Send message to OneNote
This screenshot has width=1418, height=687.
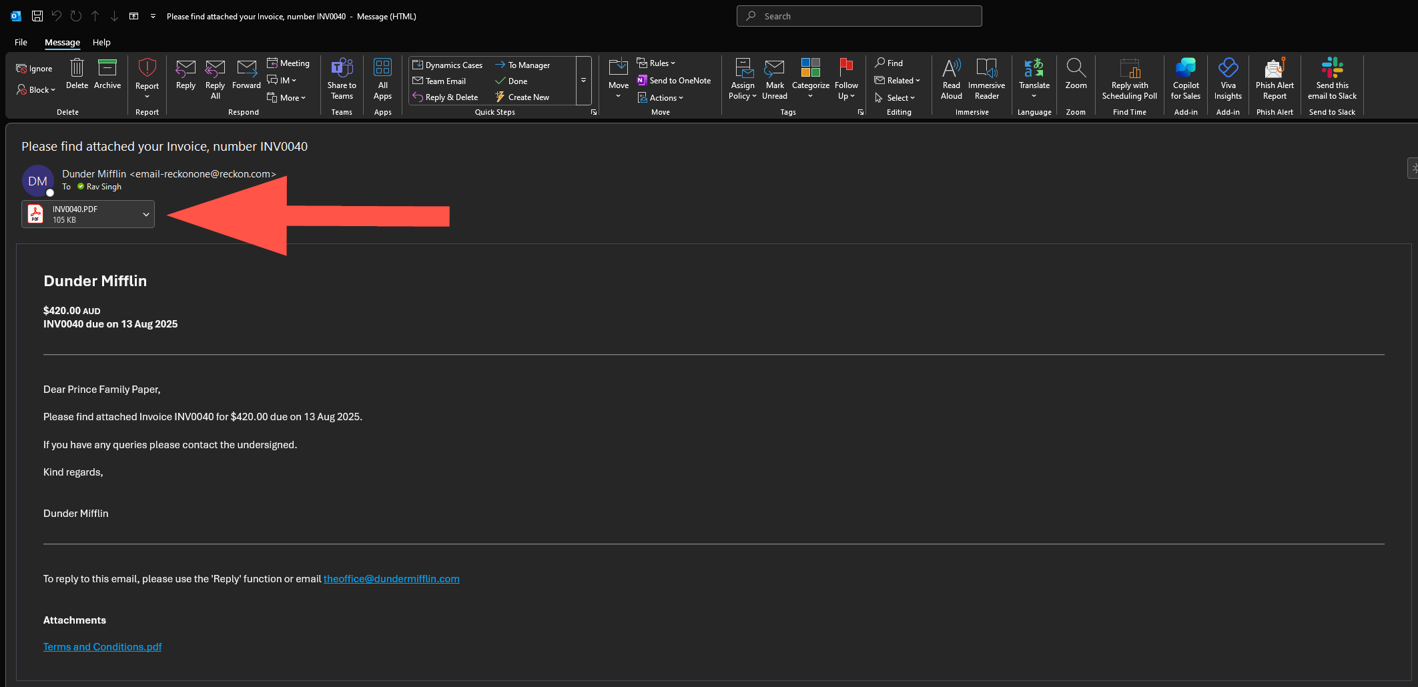point(674,81)
